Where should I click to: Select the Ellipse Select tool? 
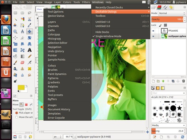[x=22, y=13]
